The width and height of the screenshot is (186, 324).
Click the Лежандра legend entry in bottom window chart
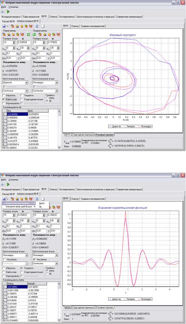tap(145, 299)
